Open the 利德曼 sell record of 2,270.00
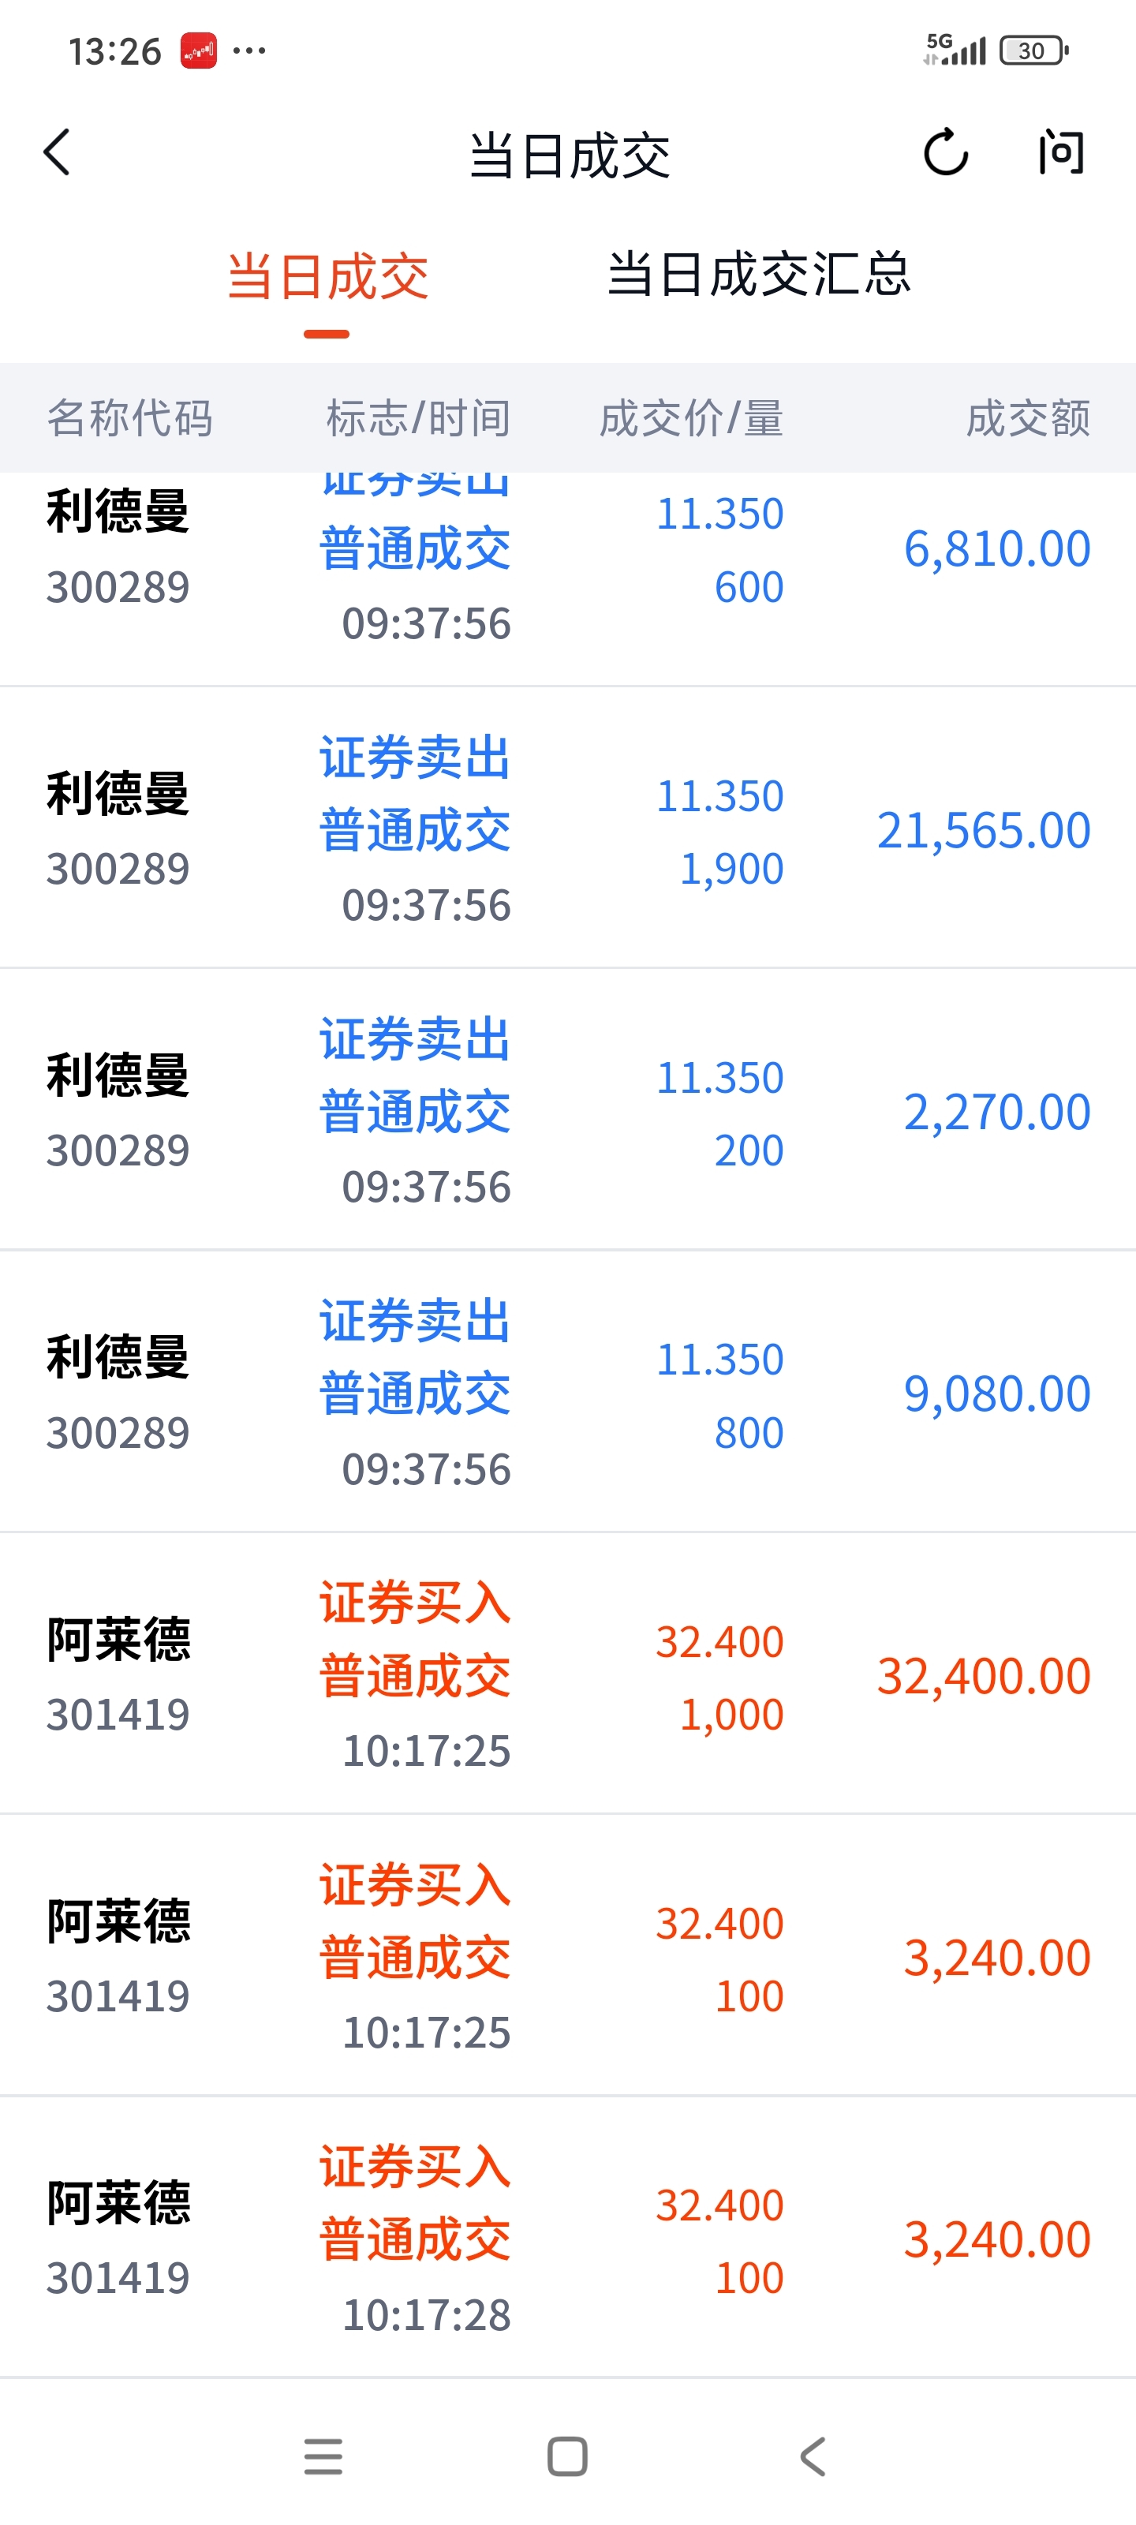This screenshot has height=2525, width=1136. (567, 1109)
